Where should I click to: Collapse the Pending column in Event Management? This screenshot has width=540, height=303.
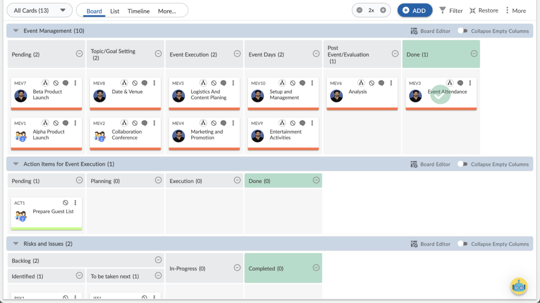pyautogui.click(x=79, y=53)
